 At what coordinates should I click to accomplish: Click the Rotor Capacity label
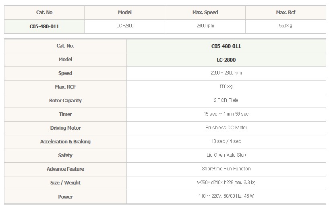(x=65, y=101)
